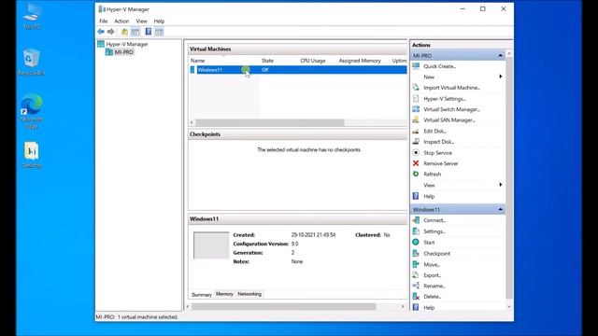Click the details pane horizontal scrollbar
Viewport: 598px width, 336px height.
click(284, 307)
